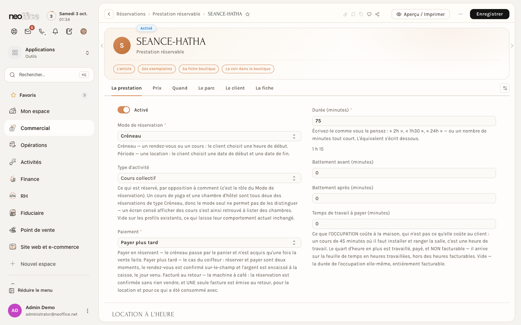This screenshot has height=325, width=521.
Task: Click the Enregistrer button
Action: pos(490,14)
